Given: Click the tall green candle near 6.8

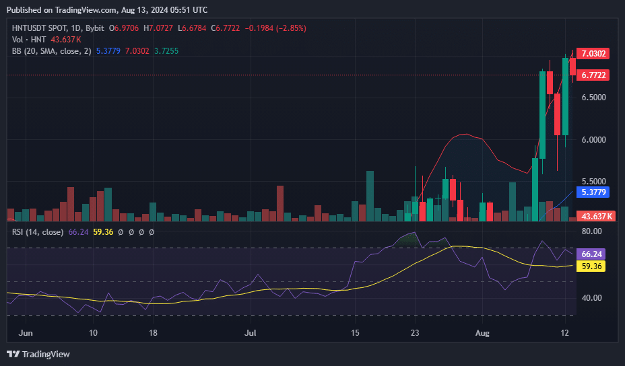Looking at the screenshot, I should [x=542, y=114].
